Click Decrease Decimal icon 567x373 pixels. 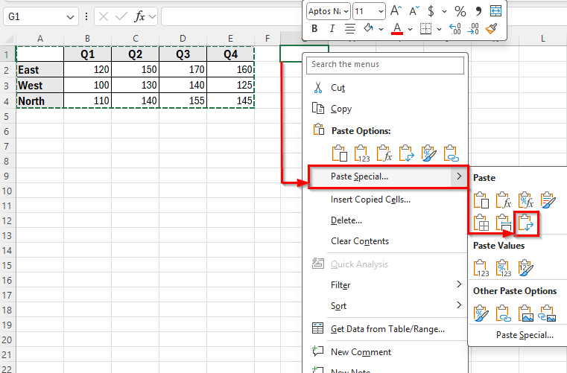473,28
